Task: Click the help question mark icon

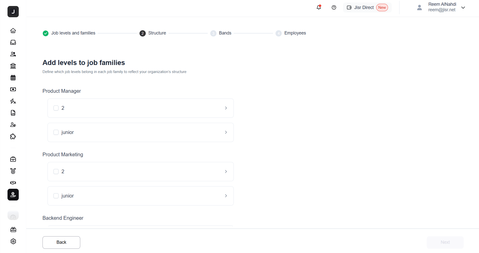Action: click(x=334, y=7)
